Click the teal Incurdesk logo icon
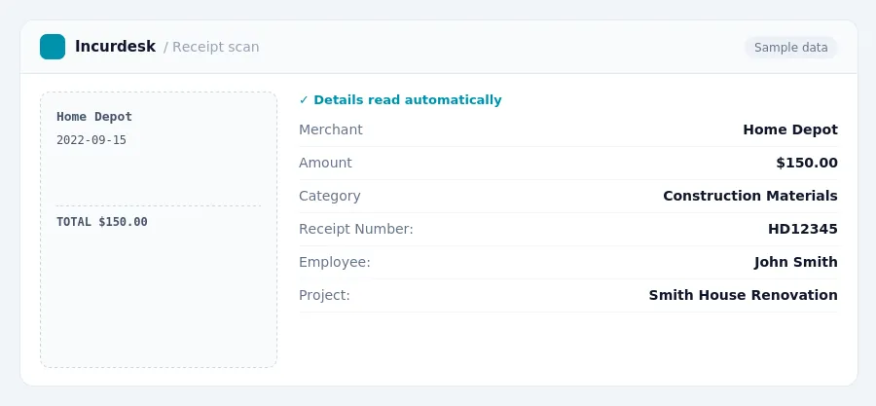This screenshot has height=406, width=876. tap(53, 47)
